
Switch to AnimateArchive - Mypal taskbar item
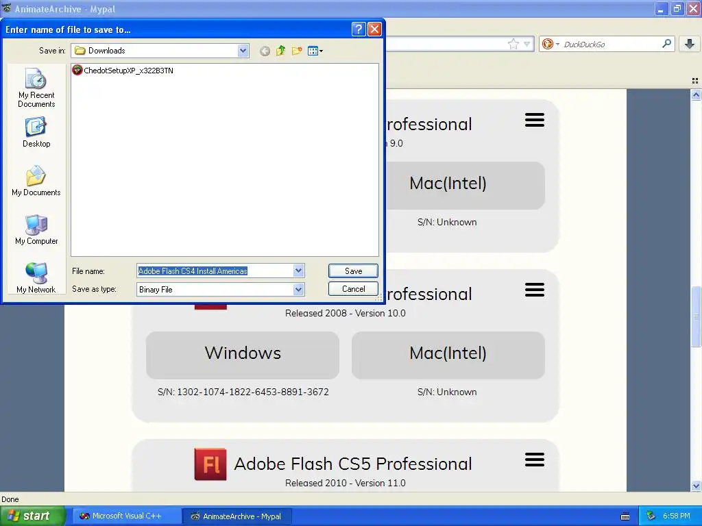coord(238,516)
